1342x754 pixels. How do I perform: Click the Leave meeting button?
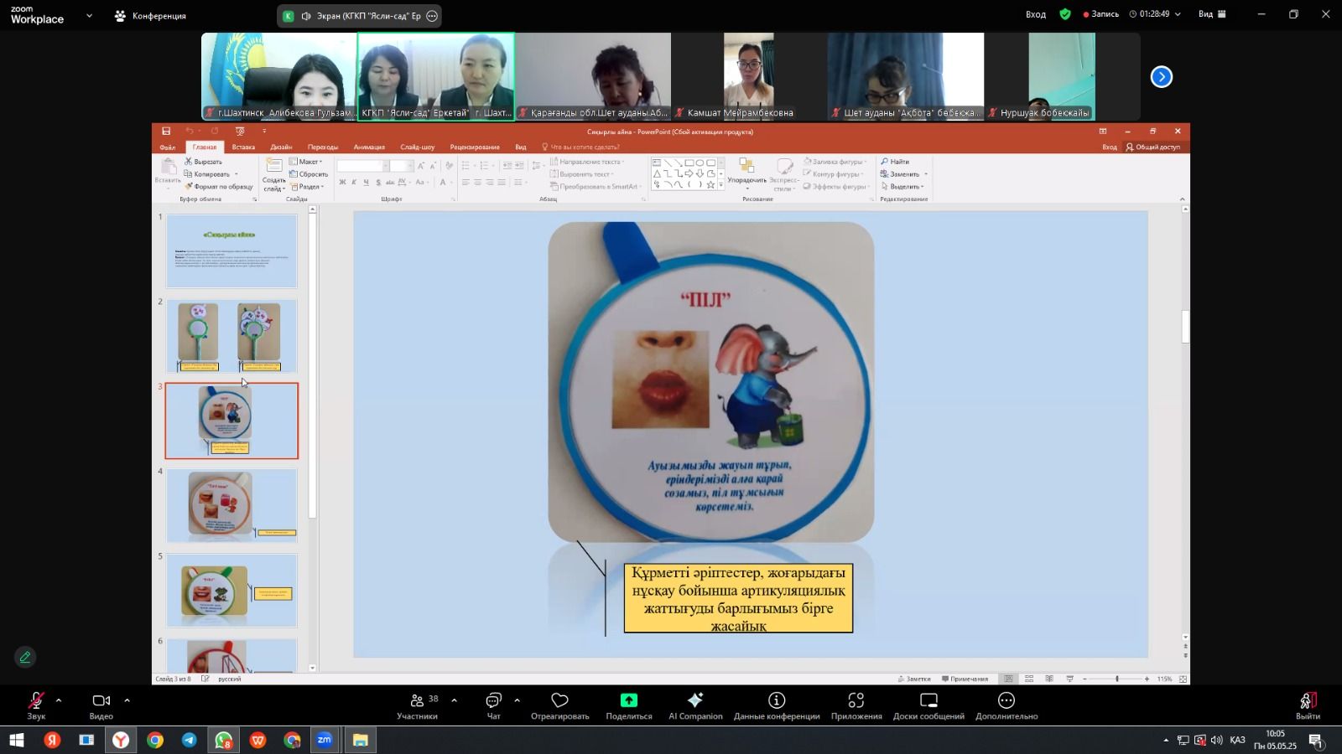coord(1307,701)
